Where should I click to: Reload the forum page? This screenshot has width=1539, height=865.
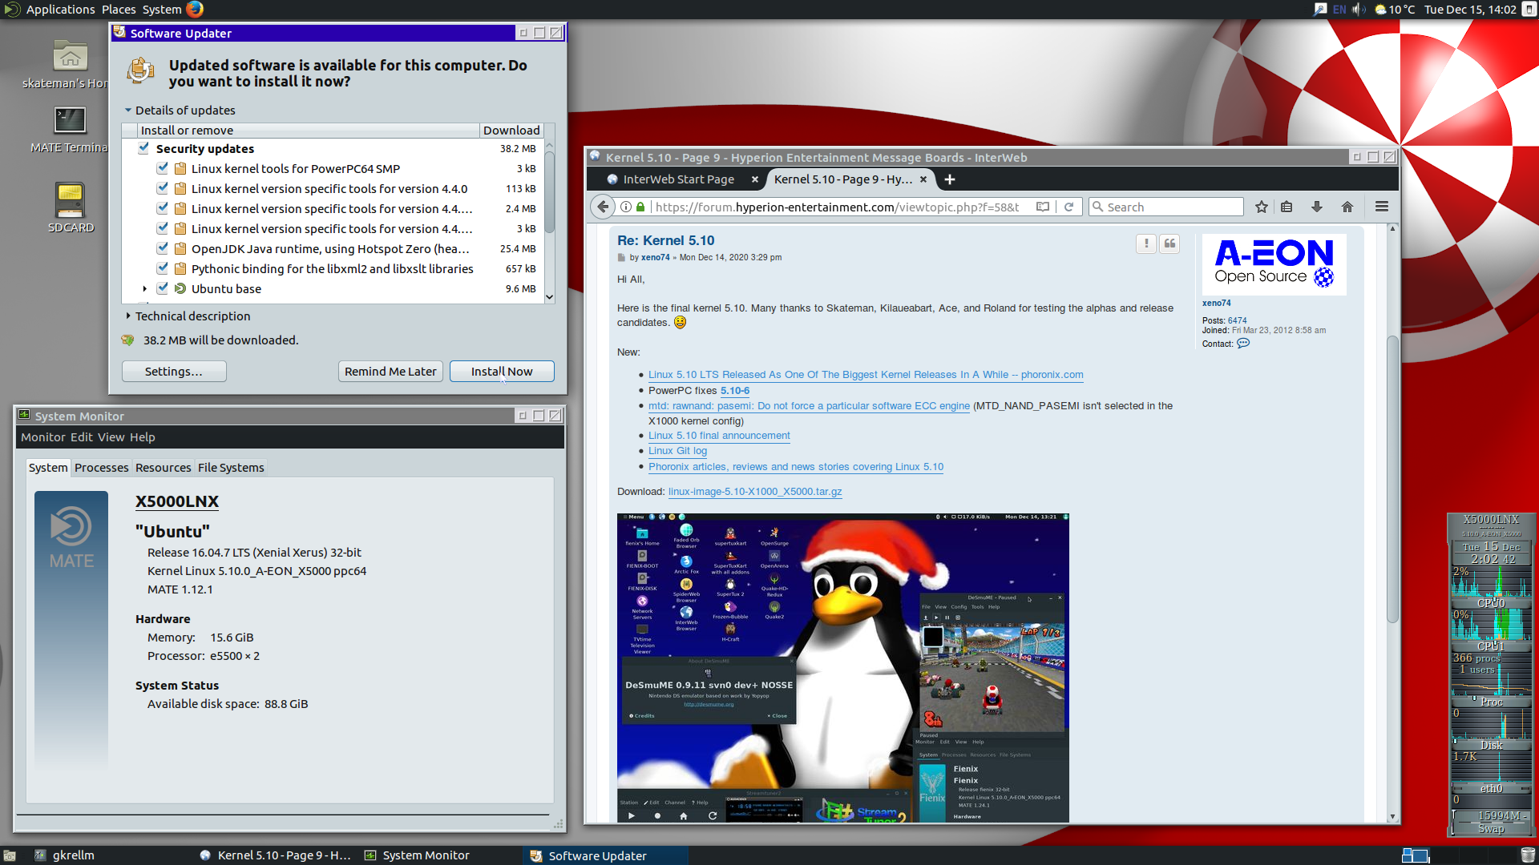[x=1068, y=207]
